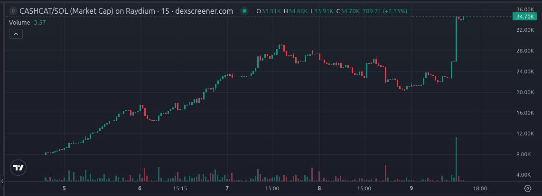Screen dimensions: 542x196
Task: Click the Volume indicator label
Action: [x=19, y=22]
